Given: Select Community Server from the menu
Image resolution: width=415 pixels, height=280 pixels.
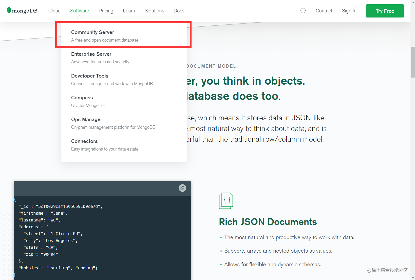Looking at the screenshot, I should pos(92,32).
